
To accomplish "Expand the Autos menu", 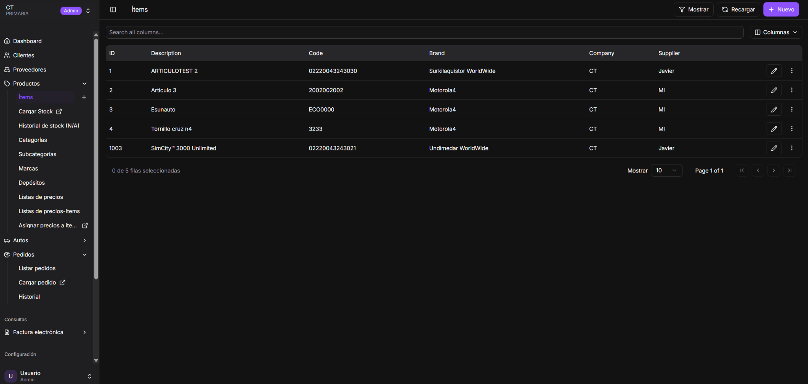I will coord(84,240).
